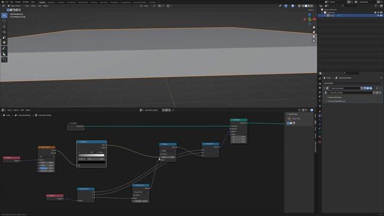Toggle X-ray mode in viewport header
384x216 pixels.
299,6
